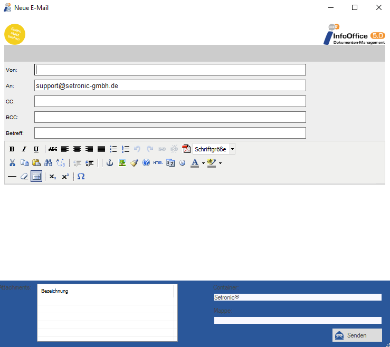Click the scissors cut icon
The height and width of the screenshot is (347, 390).
[12, 163]
